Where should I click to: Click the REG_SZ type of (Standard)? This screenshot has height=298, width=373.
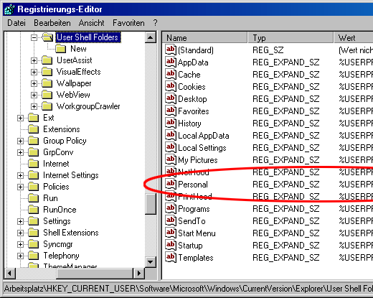[268, 50]
